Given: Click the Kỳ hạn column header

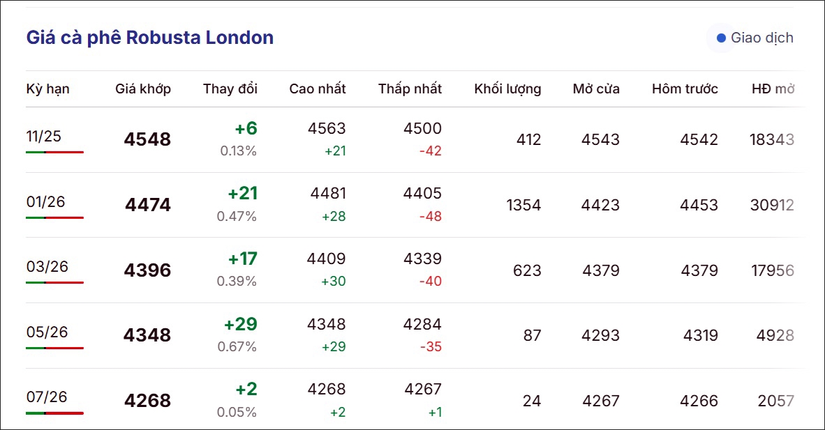Looking at the screenshot, I should click(48, 89).
